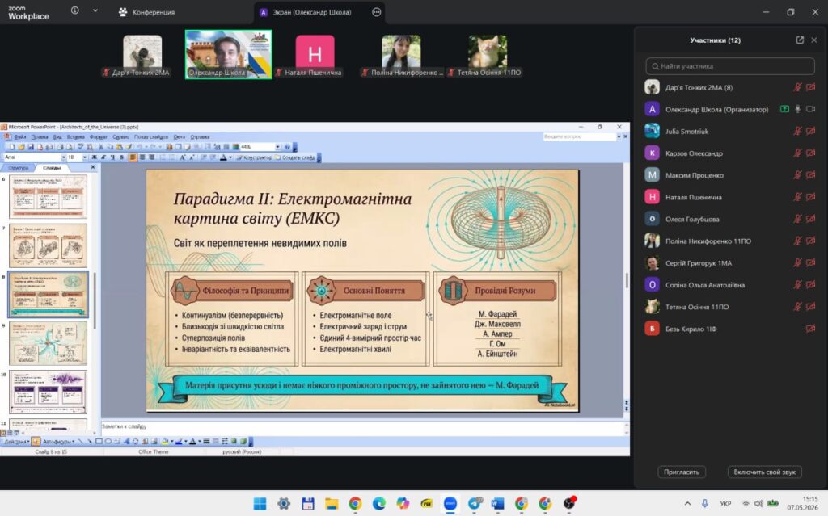Open meeting info shield icon
828x516 pixels.
tap(75, 10)
